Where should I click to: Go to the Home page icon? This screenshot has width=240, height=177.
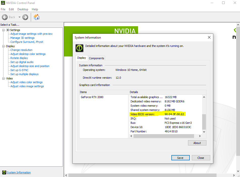37,17
